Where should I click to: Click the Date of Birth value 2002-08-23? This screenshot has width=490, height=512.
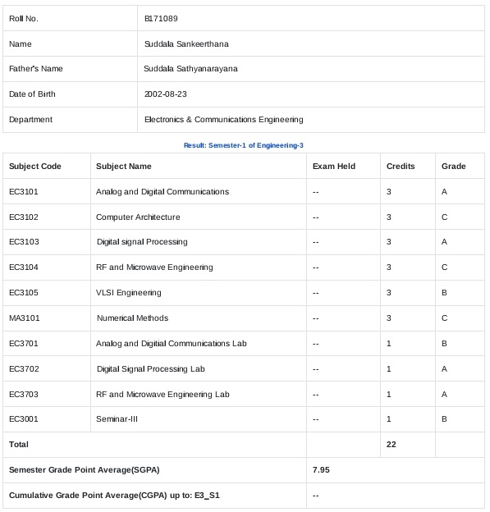tap(166, 94)
